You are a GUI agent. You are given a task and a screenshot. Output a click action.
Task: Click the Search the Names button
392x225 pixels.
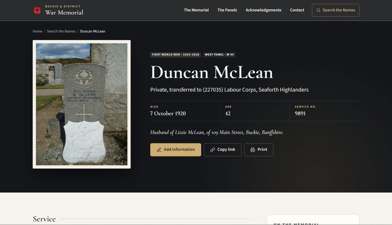pos(335,10)
